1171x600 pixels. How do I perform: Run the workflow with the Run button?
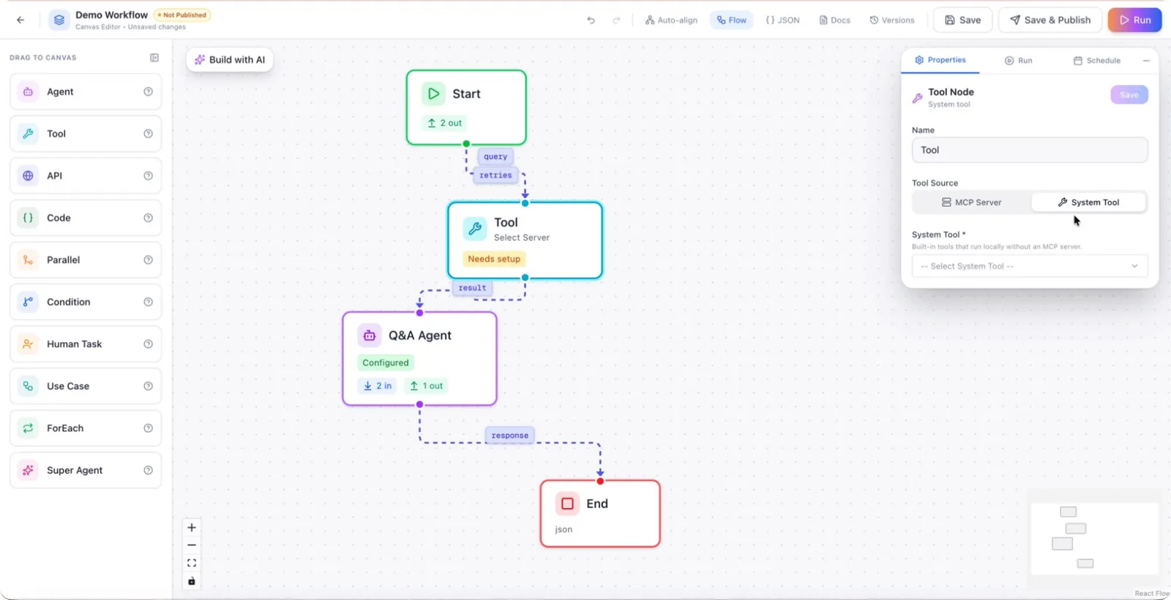point(1135,20)
